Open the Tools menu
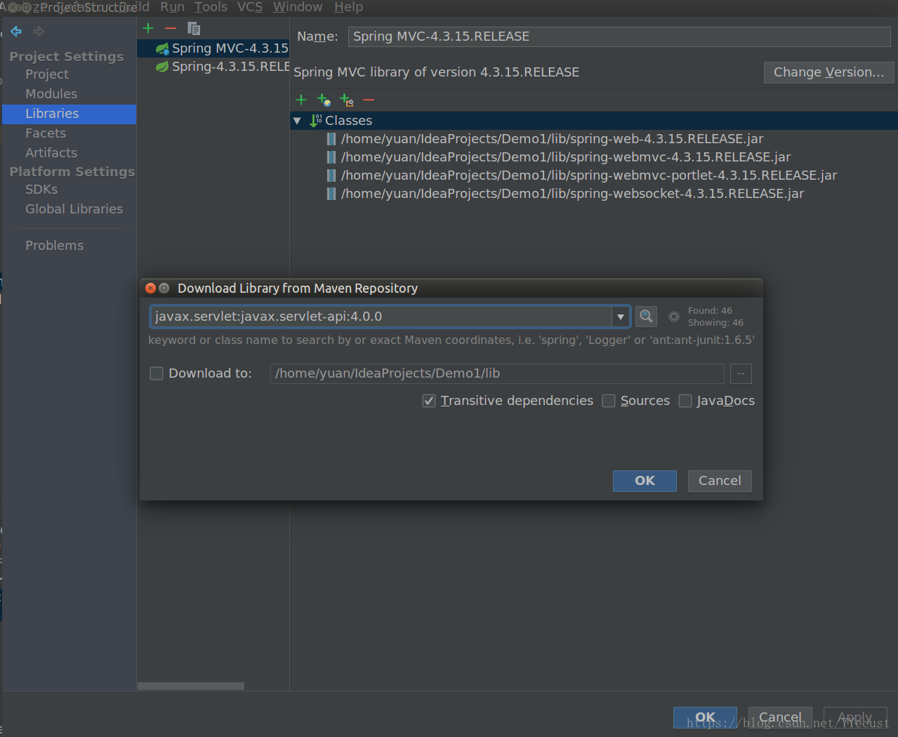This screenshot has width=898, height=737. tap(211, 7)
